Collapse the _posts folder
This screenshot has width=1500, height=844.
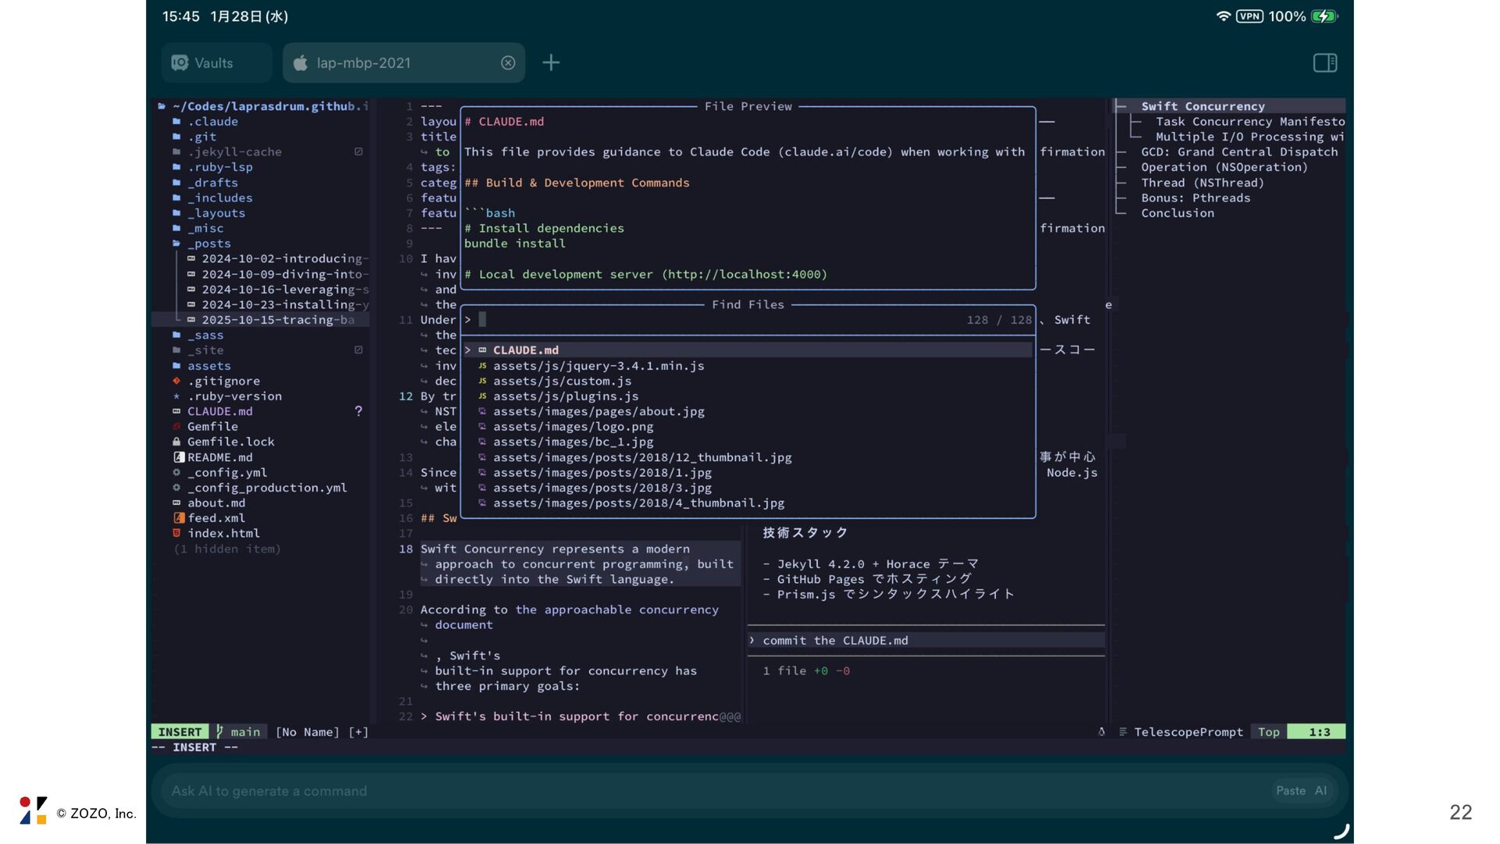tap(208, 244)
